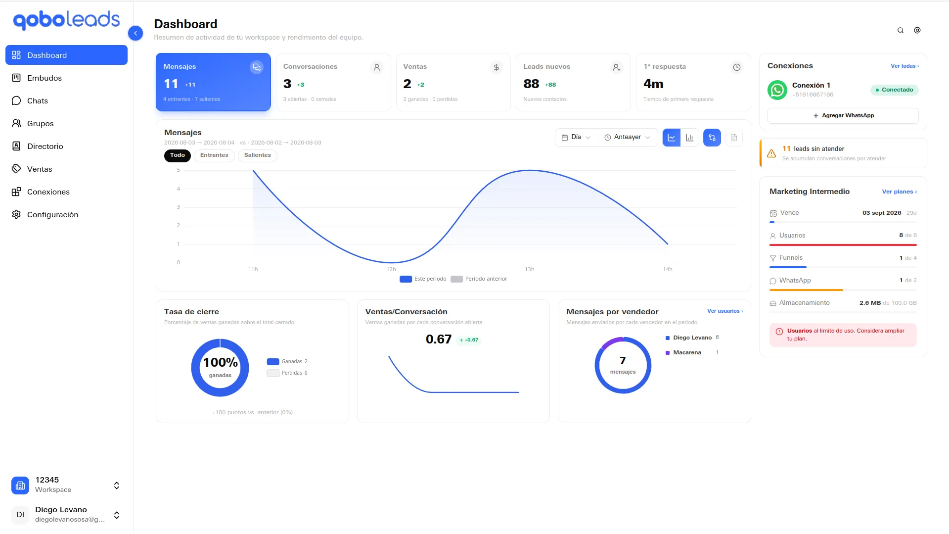Click the Funnels blue progress bar

(x=788, y=267)
